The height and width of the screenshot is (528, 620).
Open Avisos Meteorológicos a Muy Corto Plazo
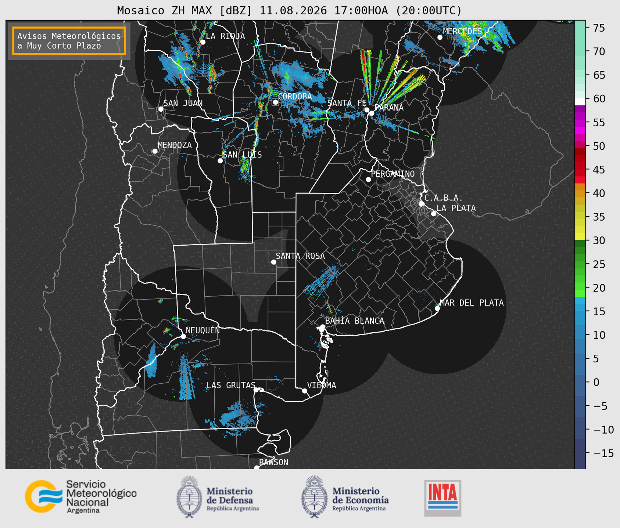(69, 41)
